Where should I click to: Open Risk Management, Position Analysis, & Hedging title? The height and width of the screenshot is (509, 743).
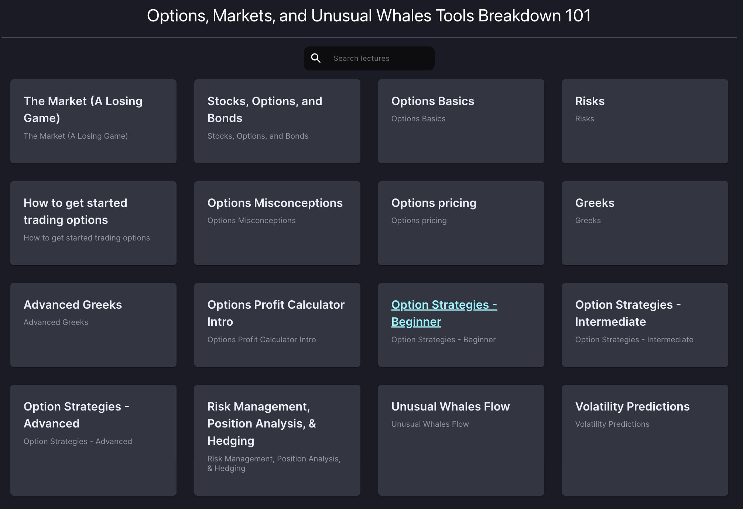pyautogui.click(x=262, y=423)
